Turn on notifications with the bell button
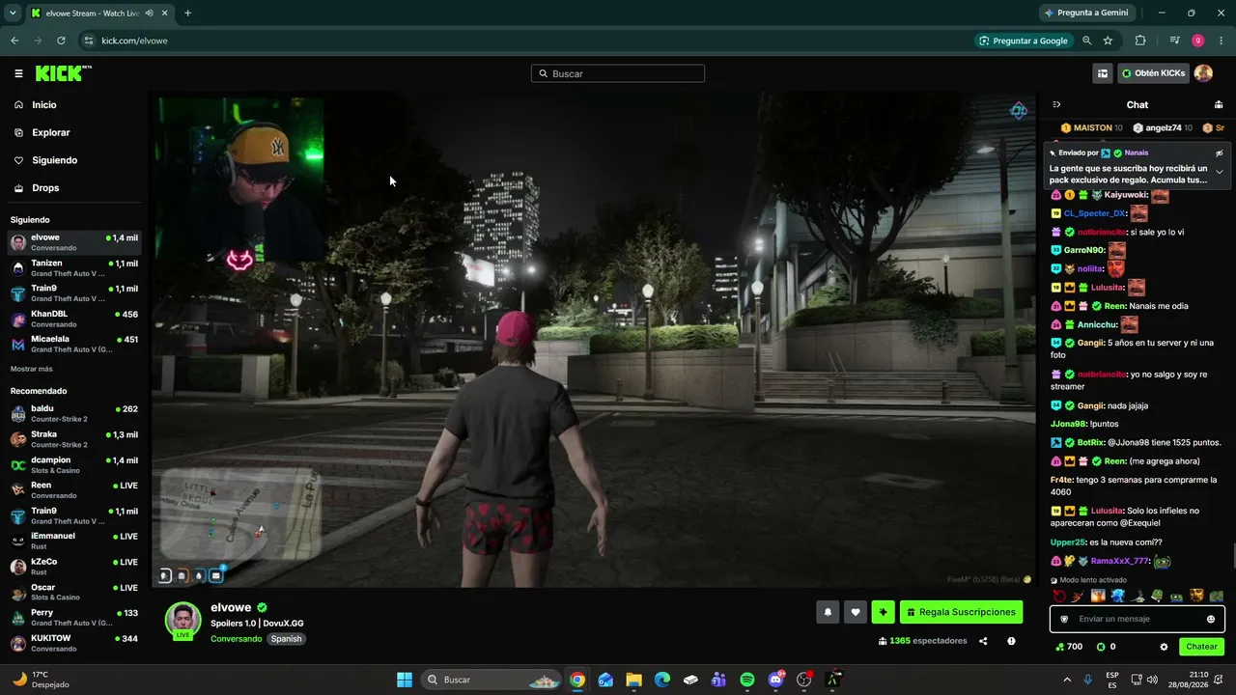1236x695 pixels. coord(828,612)
